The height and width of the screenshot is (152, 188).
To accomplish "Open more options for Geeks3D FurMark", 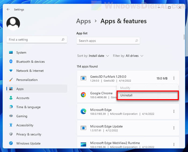I will coord(174,78).
